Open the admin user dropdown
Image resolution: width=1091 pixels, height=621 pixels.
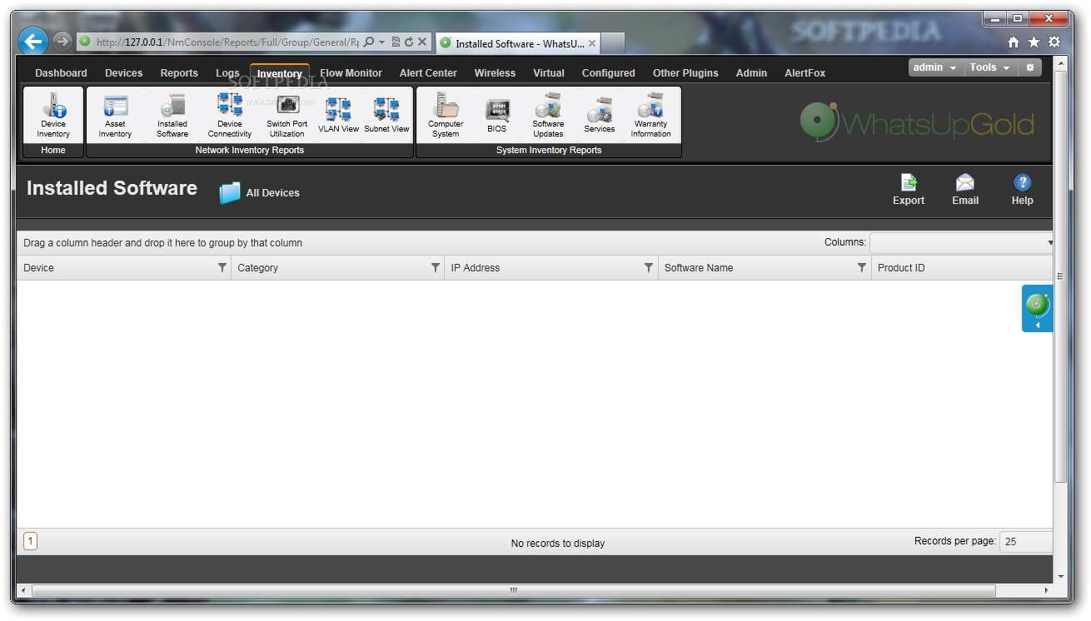click(x=935, y=67)
